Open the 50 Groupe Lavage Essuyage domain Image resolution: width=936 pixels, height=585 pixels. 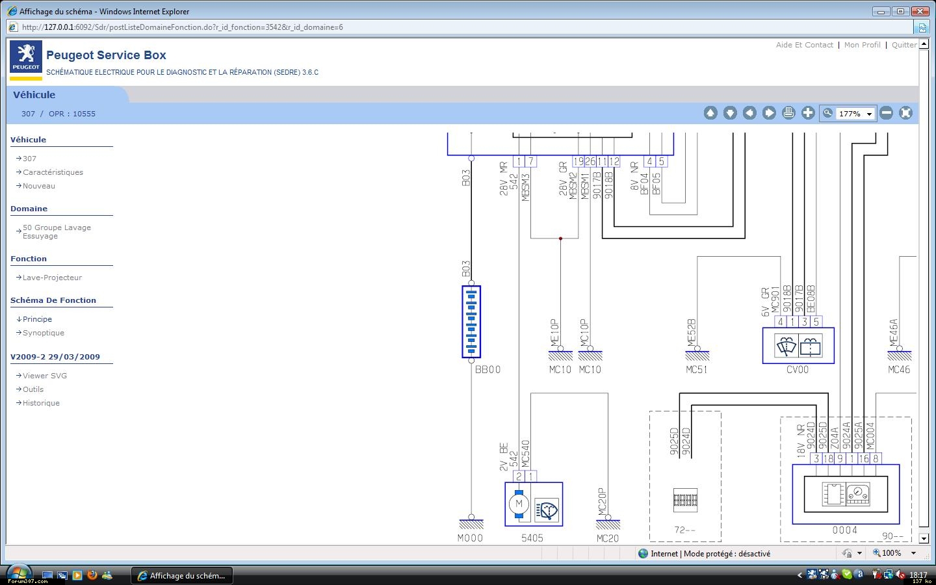pyautogui.click(x=57, y=231)
